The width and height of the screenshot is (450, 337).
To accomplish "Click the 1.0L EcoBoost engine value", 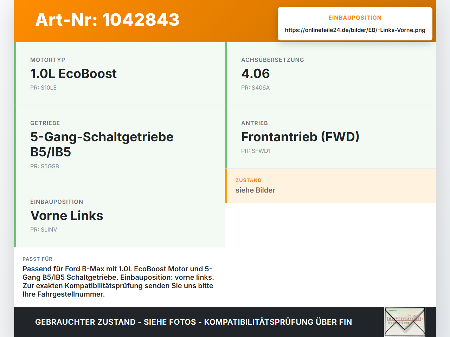I will click(x=73, y=73).
